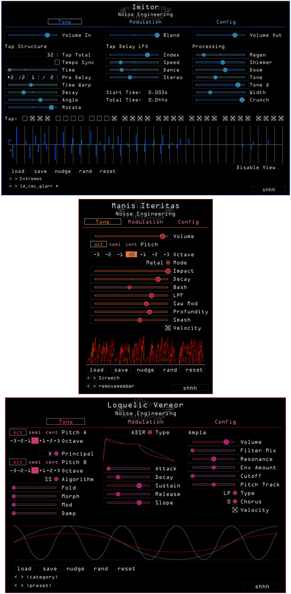This screenshot has height=594, width=291.
Task: Go to next Imitor category with right arrow beside Extremes
Action: [16, 179]
